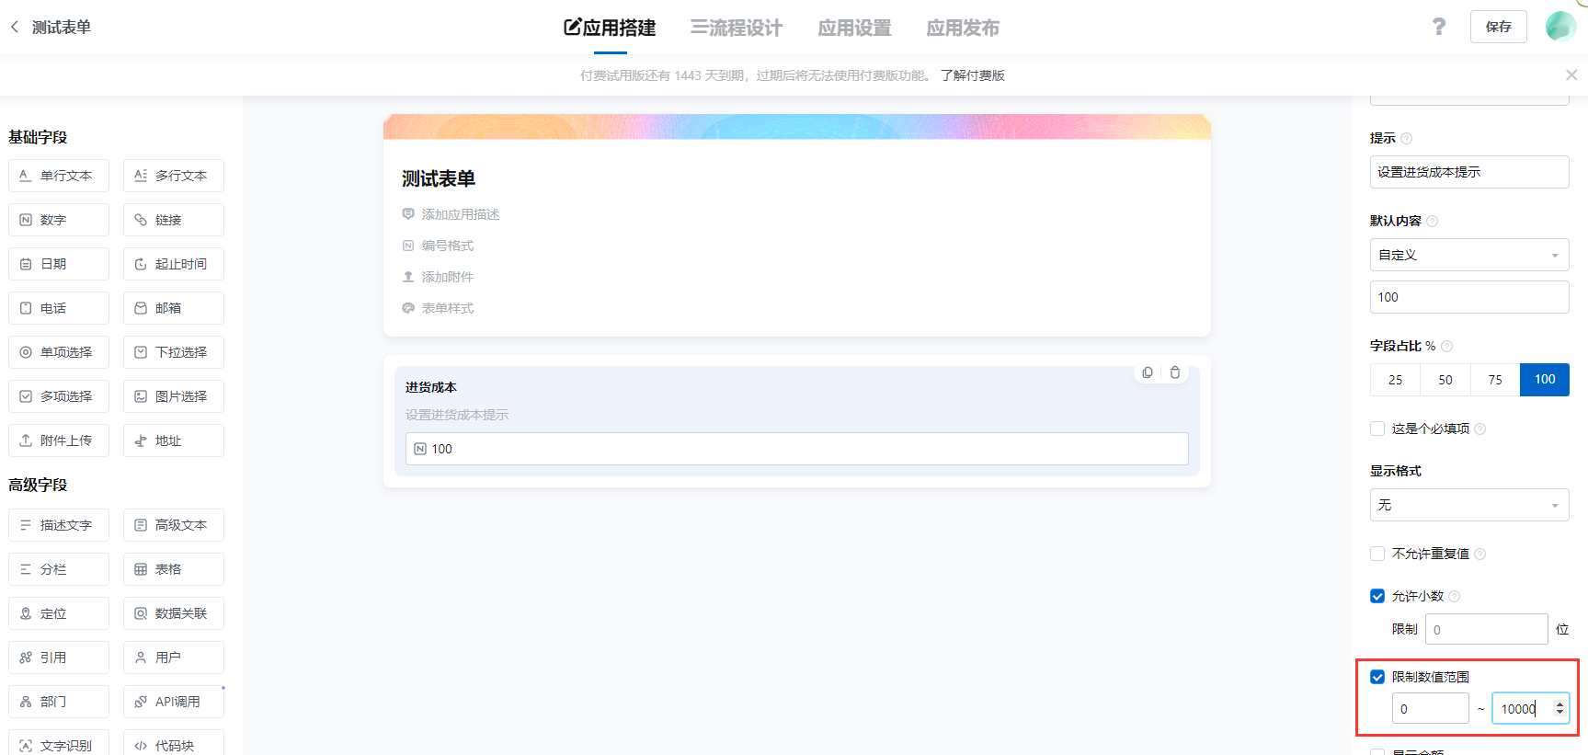
Task: Set field width to 25 percent
Action: coord(1395,380)
